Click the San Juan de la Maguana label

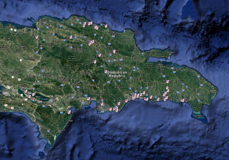62,79
